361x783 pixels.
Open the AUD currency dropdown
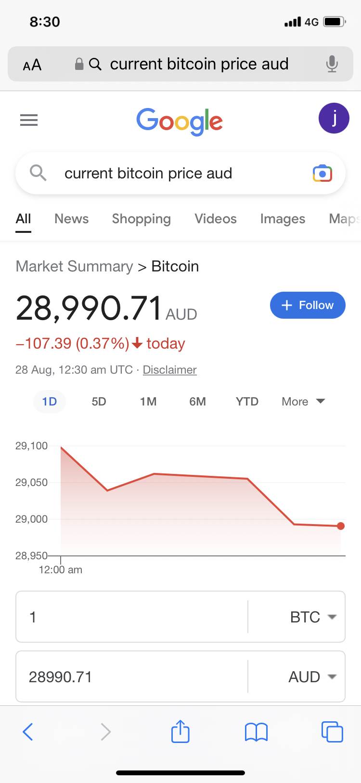click(x=312, y=677)
